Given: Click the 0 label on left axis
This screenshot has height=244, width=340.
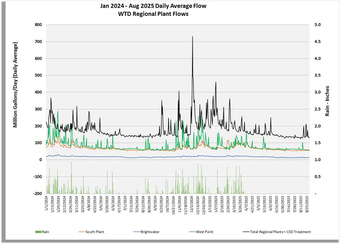Looking at the screenshot, I should (x=41, y=160).
